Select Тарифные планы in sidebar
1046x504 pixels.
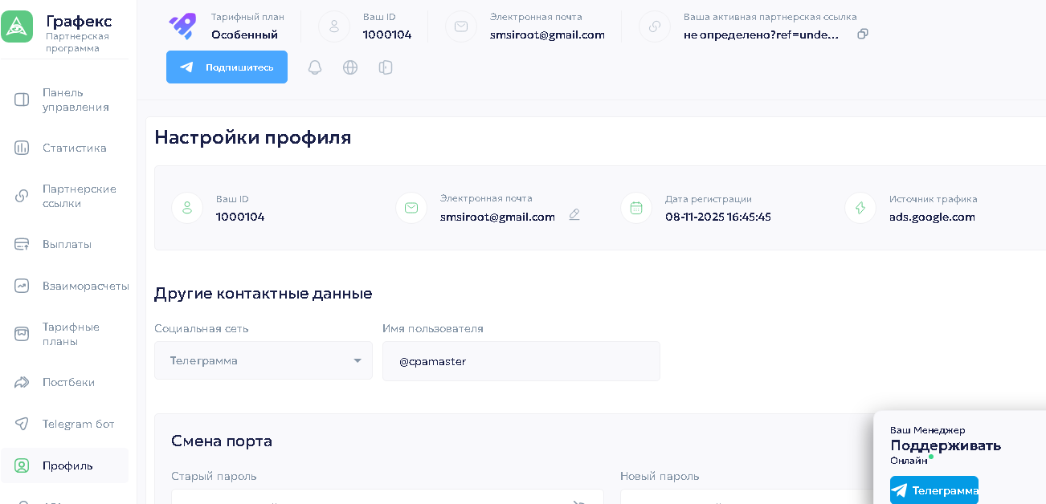pyautogui.click(x=71, y=334)
